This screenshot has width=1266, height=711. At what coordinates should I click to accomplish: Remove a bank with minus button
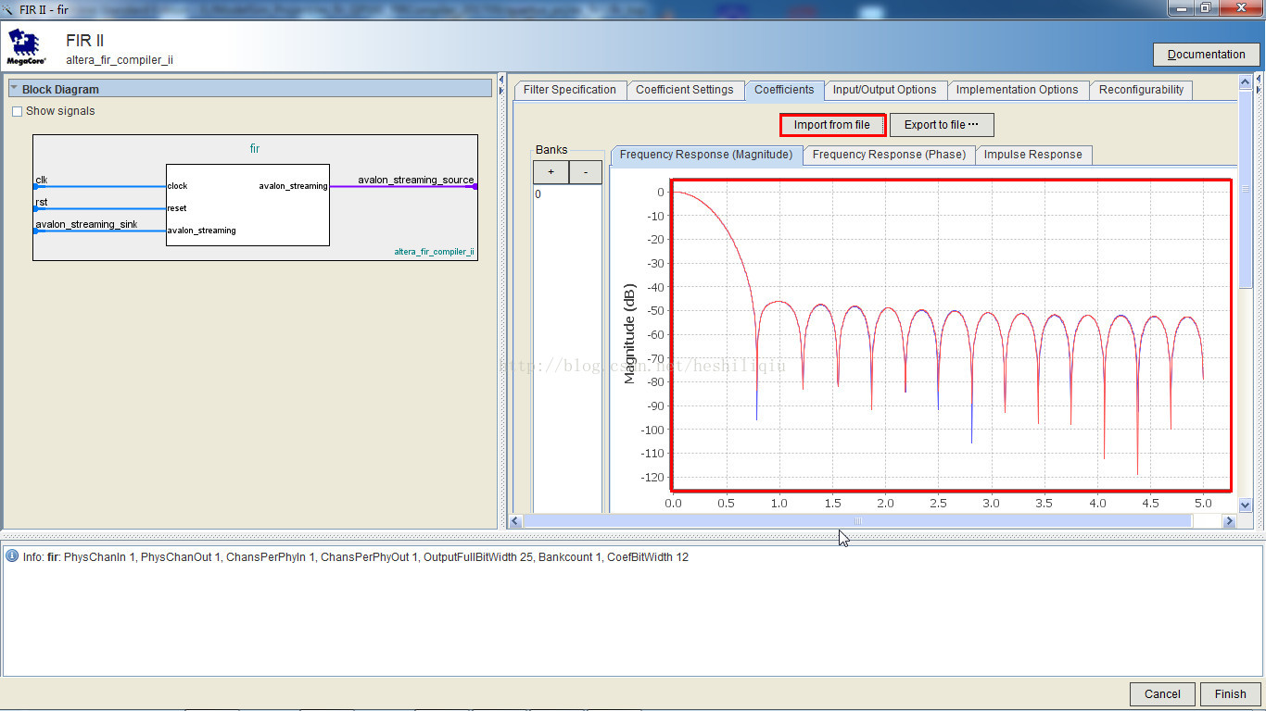point(585,172)
